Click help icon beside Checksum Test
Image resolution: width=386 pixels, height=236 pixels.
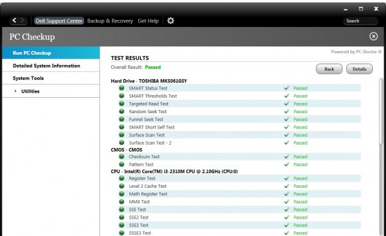122,156
